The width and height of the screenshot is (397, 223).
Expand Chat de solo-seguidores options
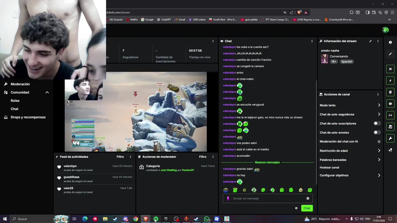tap(379, 114)
